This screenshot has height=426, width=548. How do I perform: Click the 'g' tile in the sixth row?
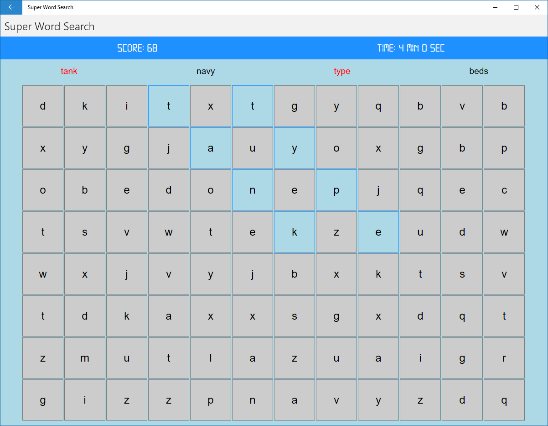tap(336, 316)
